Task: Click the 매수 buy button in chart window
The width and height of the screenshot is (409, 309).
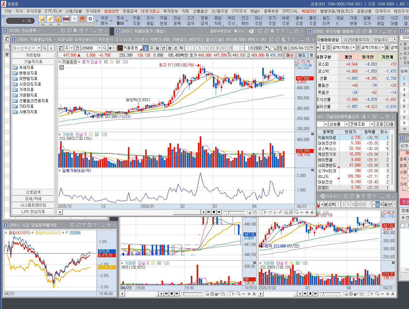Action: point(290,55)
